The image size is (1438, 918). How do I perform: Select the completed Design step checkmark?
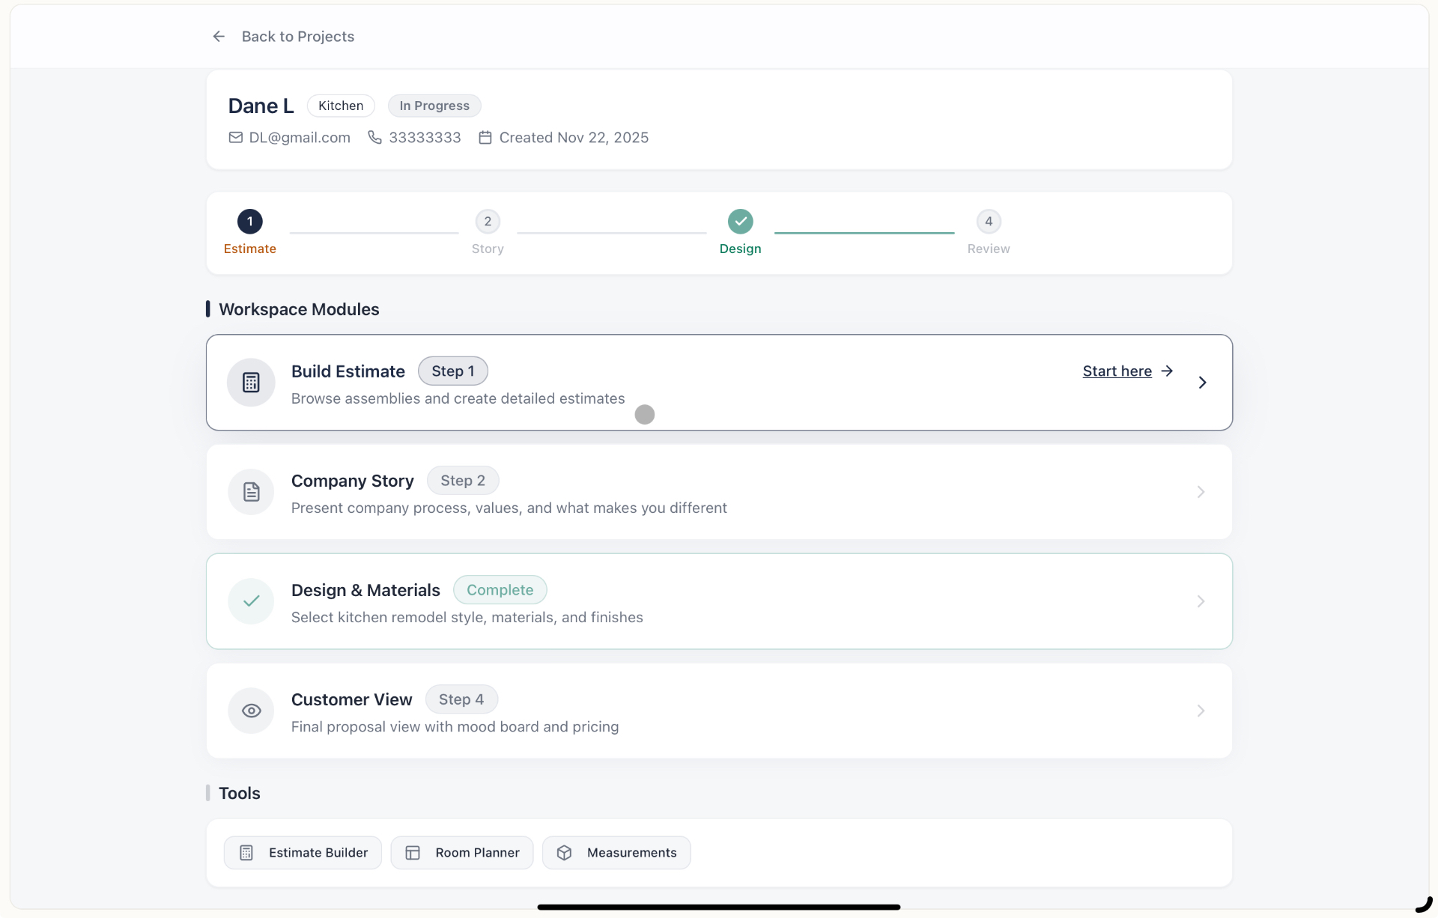coord(740,222)
